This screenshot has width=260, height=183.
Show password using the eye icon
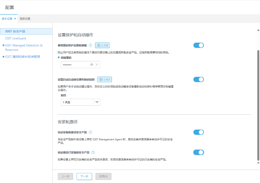[x=92, y=64]
